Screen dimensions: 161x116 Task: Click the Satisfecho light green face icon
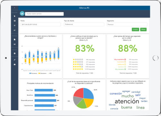[x=125, y=67]
